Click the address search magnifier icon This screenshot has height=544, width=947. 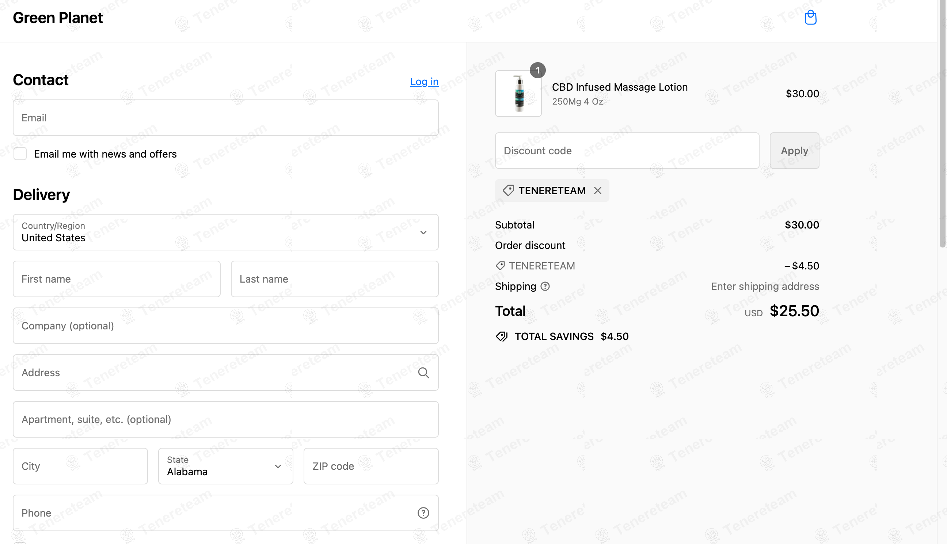tap(423, 373)
